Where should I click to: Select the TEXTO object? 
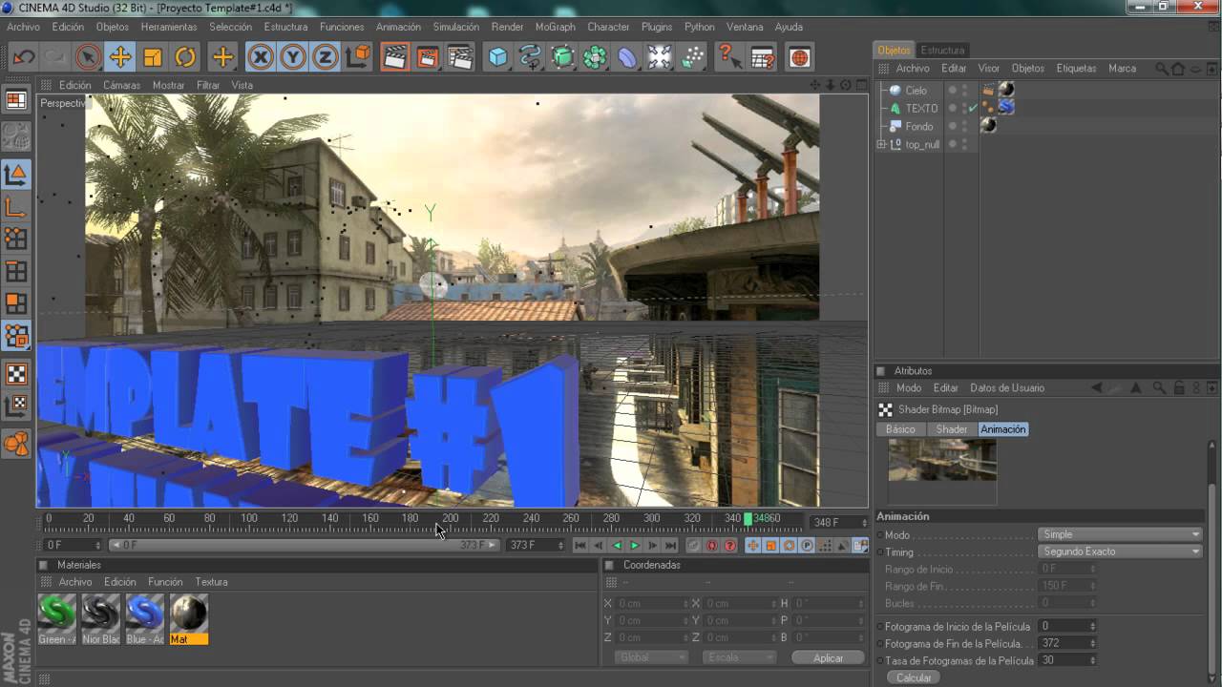click(x=921, y=109)
